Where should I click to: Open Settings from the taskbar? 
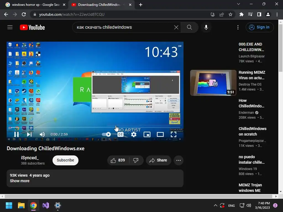tap(58, 205)
